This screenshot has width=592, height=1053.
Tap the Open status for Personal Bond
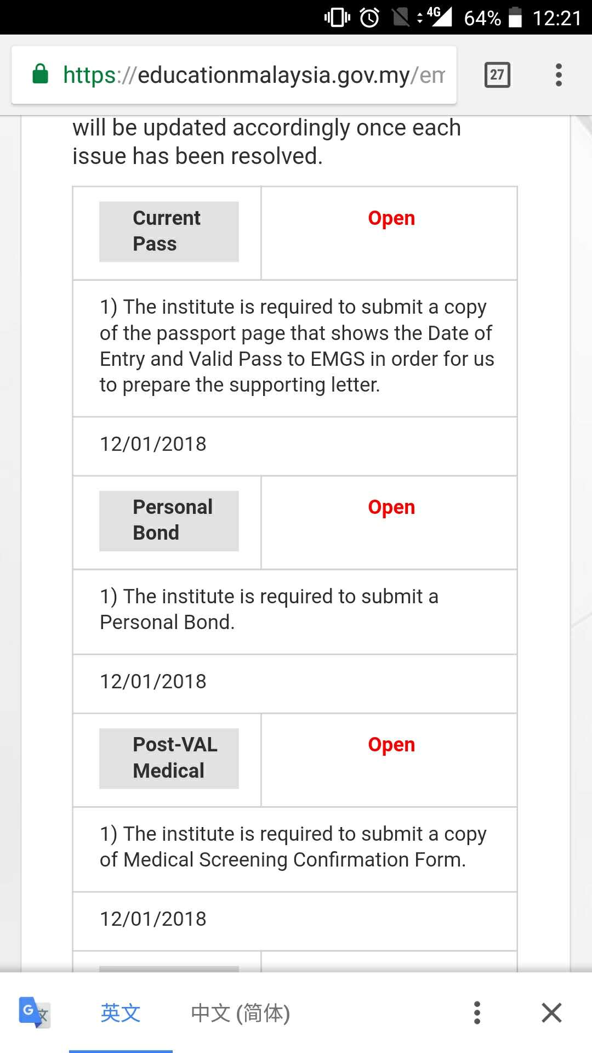(391, 507)
